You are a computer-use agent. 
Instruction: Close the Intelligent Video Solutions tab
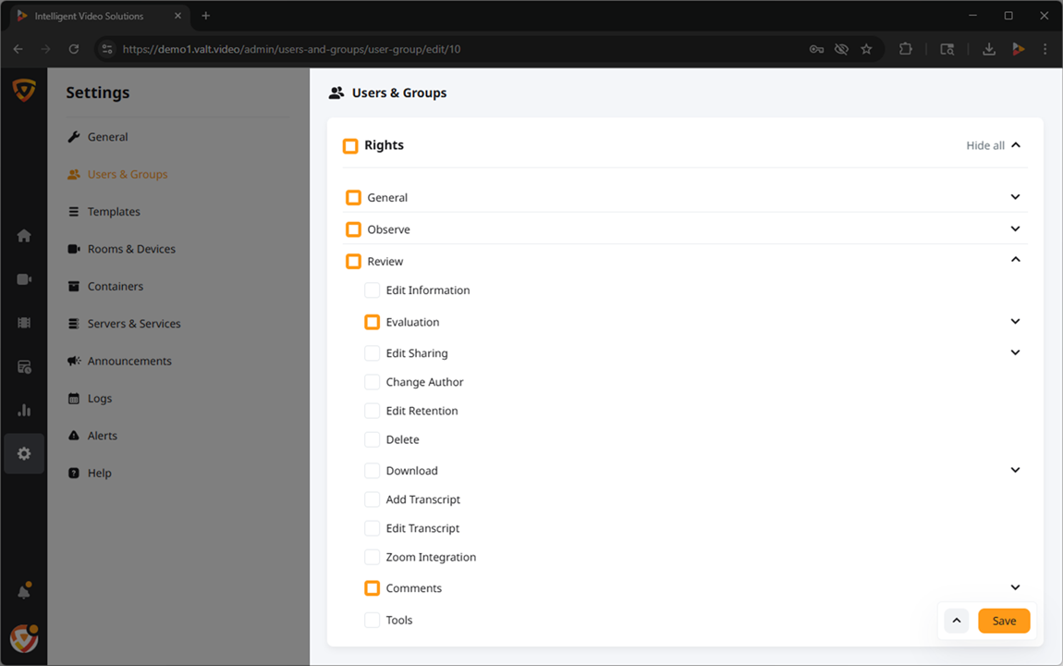pos(177,16)
